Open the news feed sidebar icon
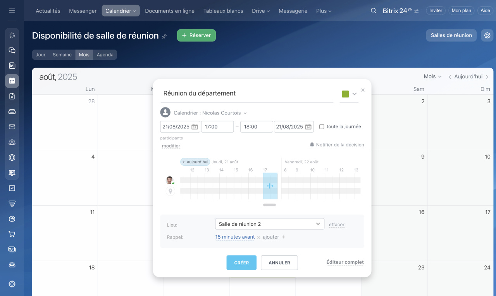Image resolution: width=496 pixels, height=296 pixels. (x=12, y=66)
